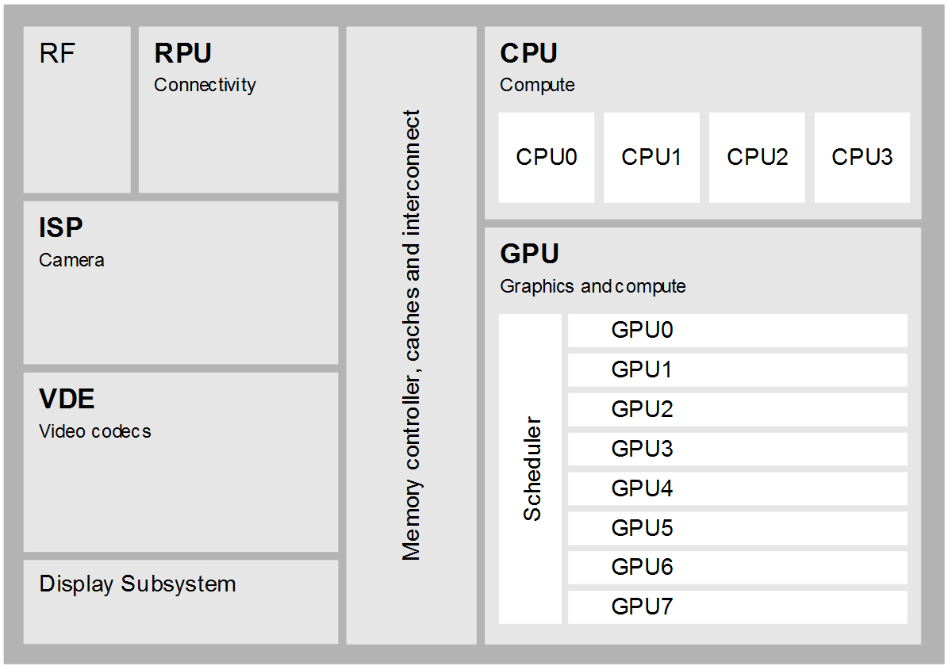
Task: Select the CPU1 core box
Action: pyautogui.click(x=651, y=157)
